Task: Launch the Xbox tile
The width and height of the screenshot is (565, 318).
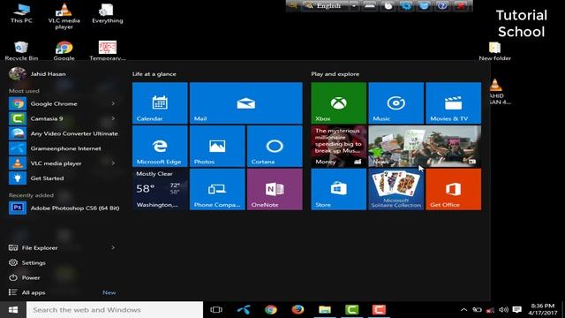Action: [338, 102]
